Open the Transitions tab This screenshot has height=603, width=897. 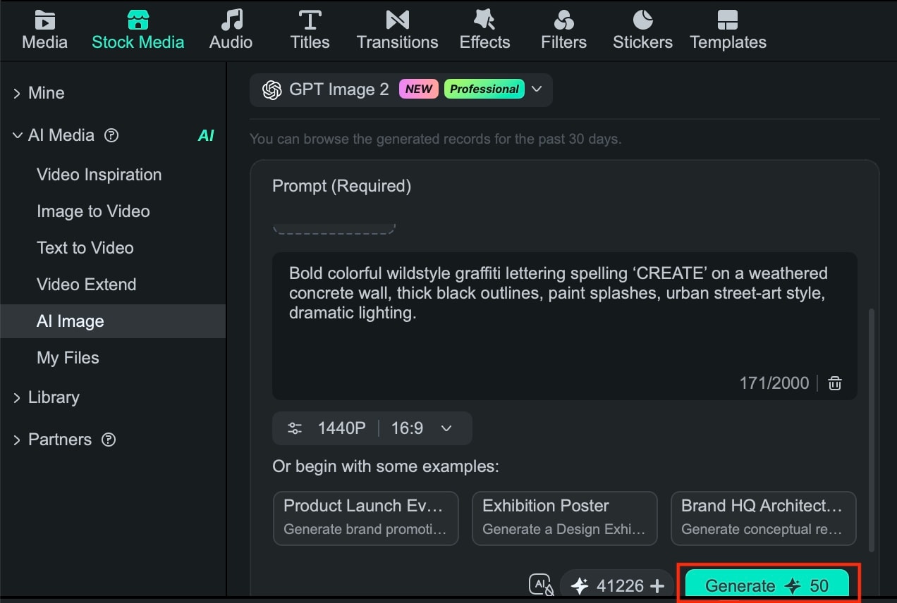(x=397, y=30)
